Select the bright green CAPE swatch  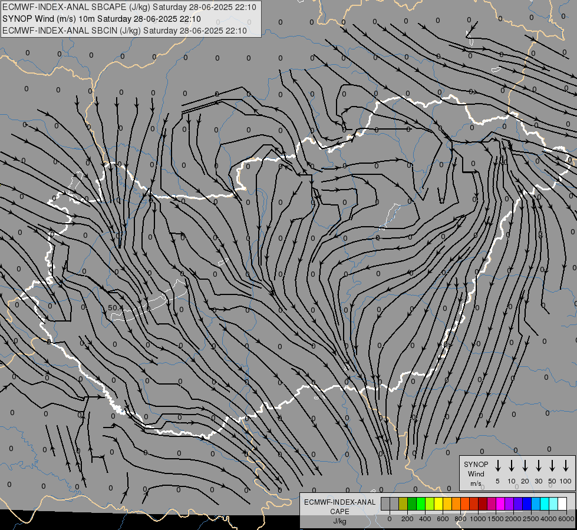tap(421, 503)
